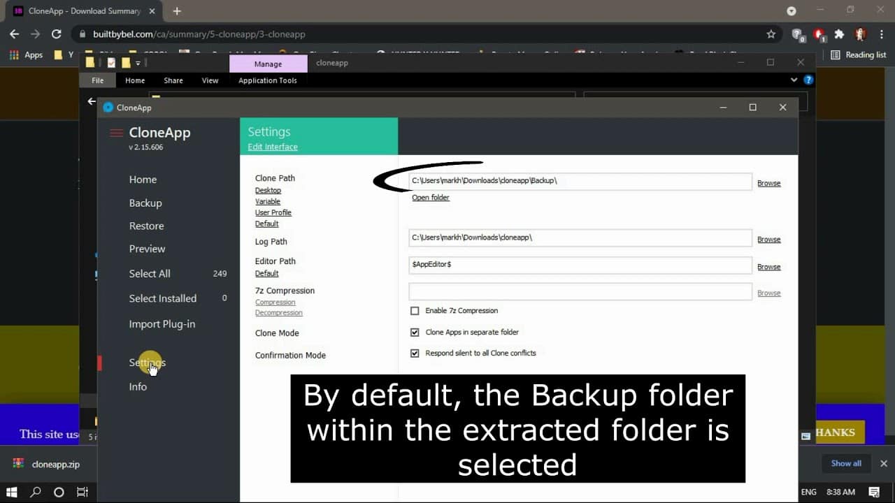This screenshot has width=895, height=503.
Task: Open Task View in the taskbar
Action: tap(82, 492)
